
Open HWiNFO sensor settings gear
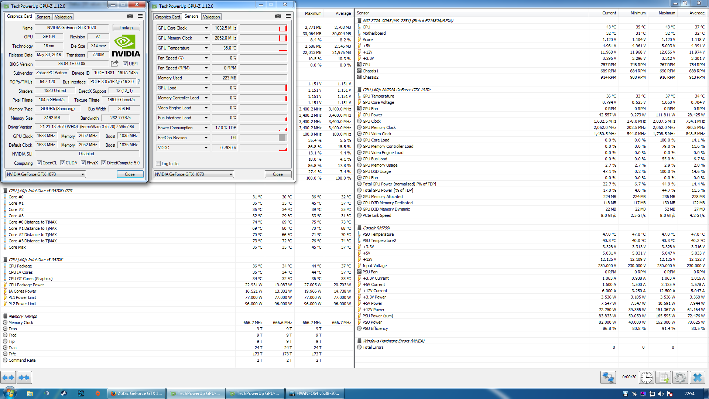680,378
